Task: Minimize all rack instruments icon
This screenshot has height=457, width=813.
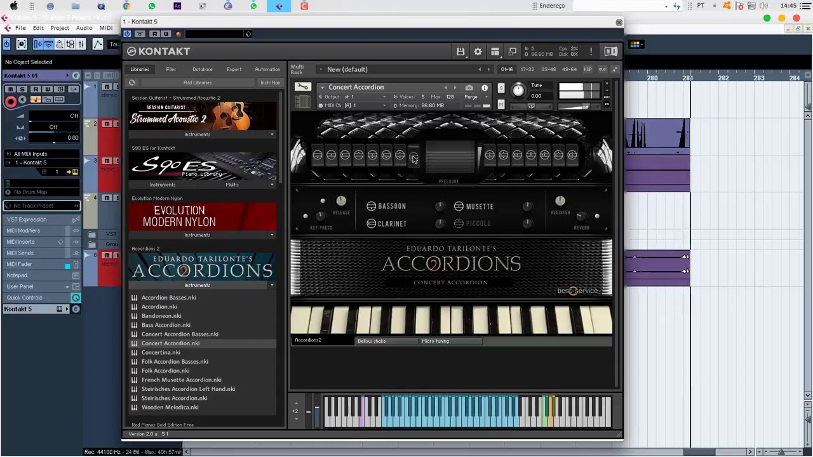Action: pos(615,69)
